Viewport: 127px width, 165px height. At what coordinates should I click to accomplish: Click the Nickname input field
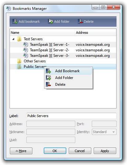tap(51, 132)
